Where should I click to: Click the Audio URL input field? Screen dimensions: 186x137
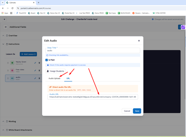(x=93, y=97)
